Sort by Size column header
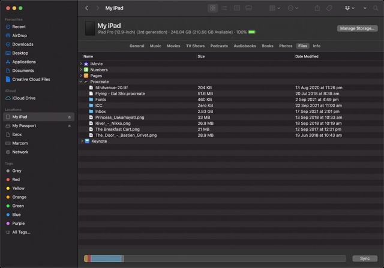The width and height of the screenshot is (384, 268). (x=201, y=56)
